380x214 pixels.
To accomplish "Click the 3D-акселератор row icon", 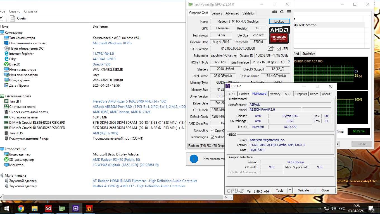I will tap(6, 160).
